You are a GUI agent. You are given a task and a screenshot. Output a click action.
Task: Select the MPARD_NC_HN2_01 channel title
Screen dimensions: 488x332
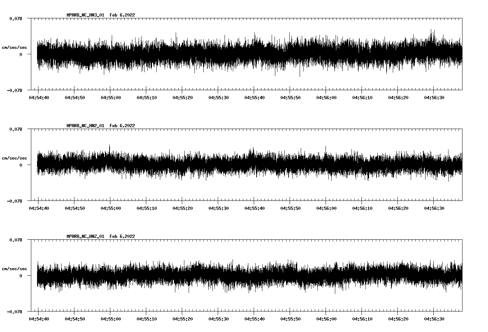[85, 126]
